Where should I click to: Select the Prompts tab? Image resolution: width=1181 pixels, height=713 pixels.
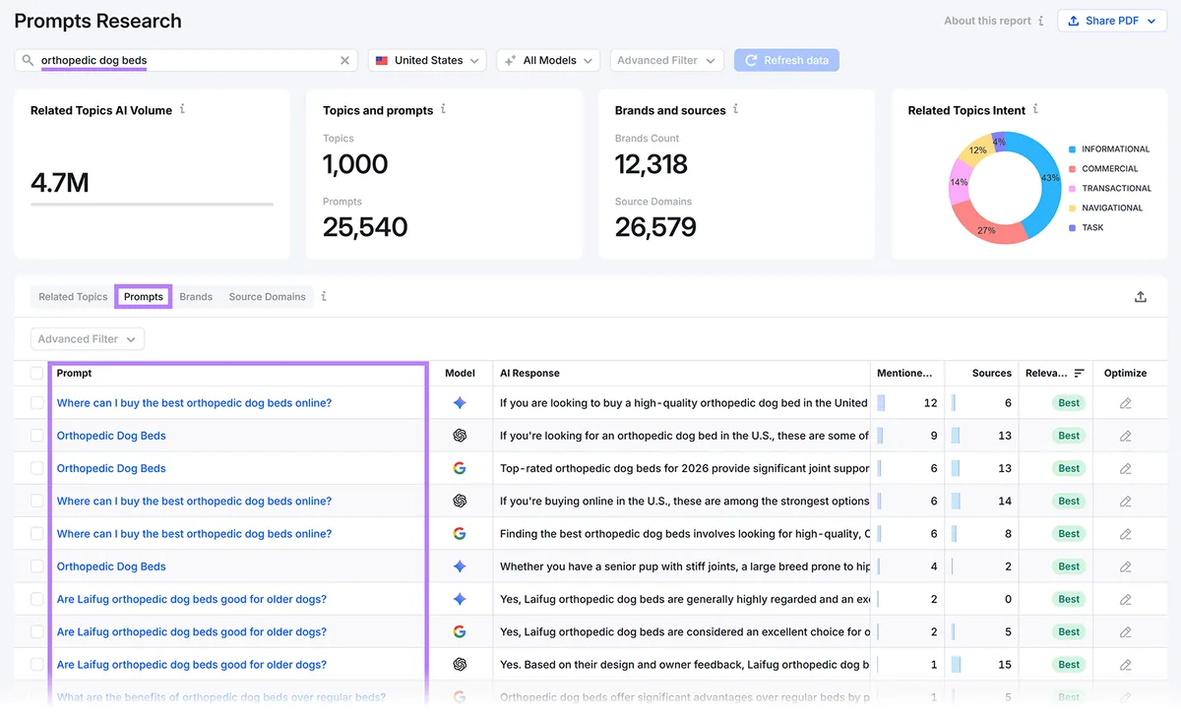click(x=144, y=297)
